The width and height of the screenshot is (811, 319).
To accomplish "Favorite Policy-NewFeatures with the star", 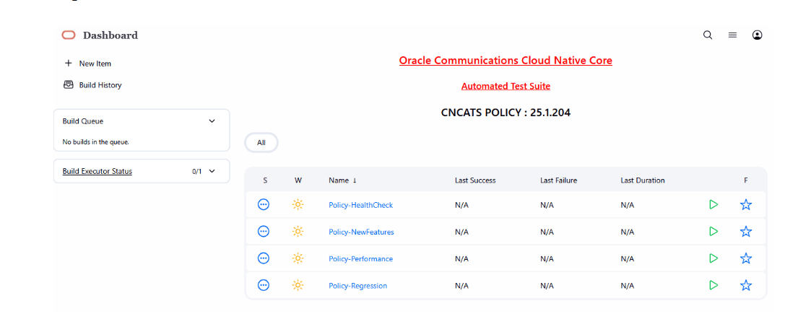I will click(746, 232).
